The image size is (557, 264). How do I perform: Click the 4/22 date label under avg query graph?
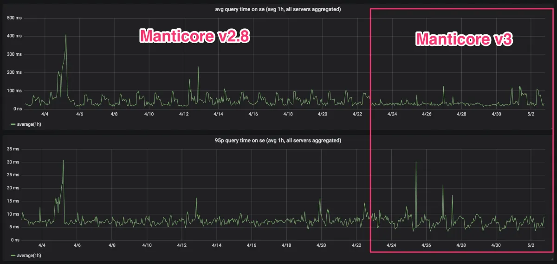click(357, 114)
